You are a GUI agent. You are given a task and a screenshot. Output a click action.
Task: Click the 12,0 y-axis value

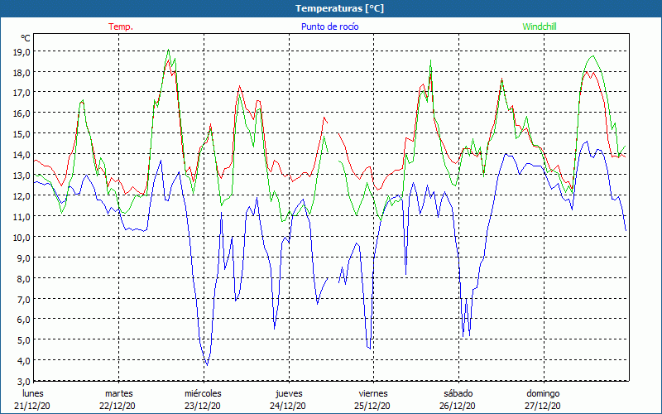(22, 196)
